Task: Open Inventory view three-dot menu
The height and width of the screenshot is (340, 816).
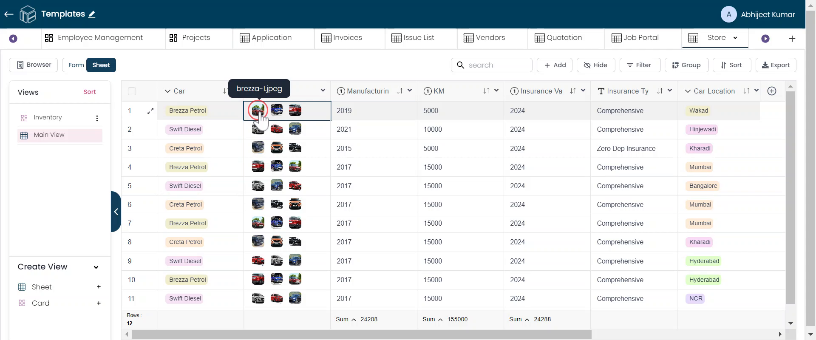Action: click(x=97, y=118)
